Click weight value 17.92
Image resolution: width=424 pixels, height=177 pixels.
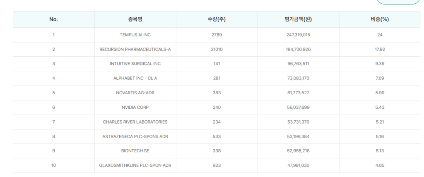(380, 50)
